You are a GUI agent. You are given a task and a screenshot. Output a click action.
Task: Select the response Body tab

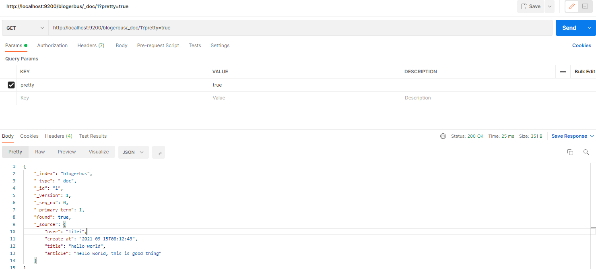point(8,136)
